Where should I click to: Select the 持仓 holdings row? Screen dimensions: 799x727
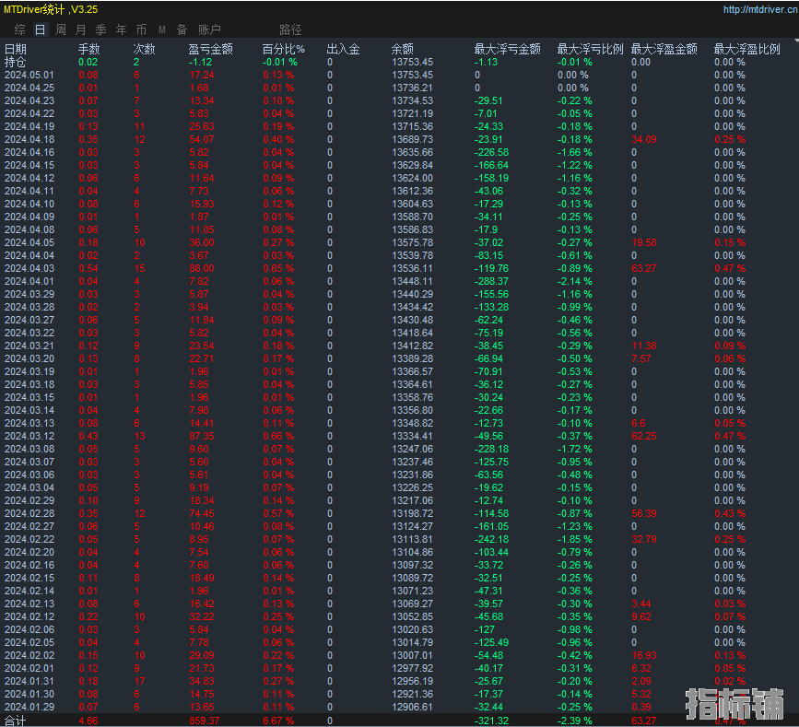(16, 62)
